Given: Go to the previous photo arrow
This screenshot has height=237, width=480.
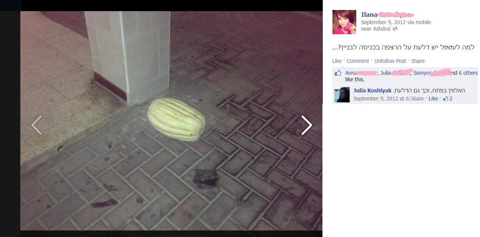Looking at the screenshot, I should [x=37, y=125].
